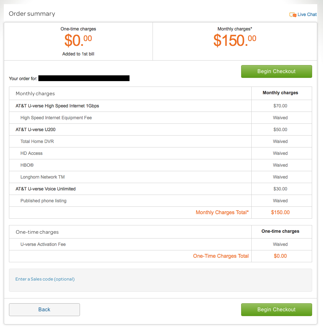
Task: Click the One-time charges $0.00 summary panel
Action: pyautogui.click(x=78, y=41)
